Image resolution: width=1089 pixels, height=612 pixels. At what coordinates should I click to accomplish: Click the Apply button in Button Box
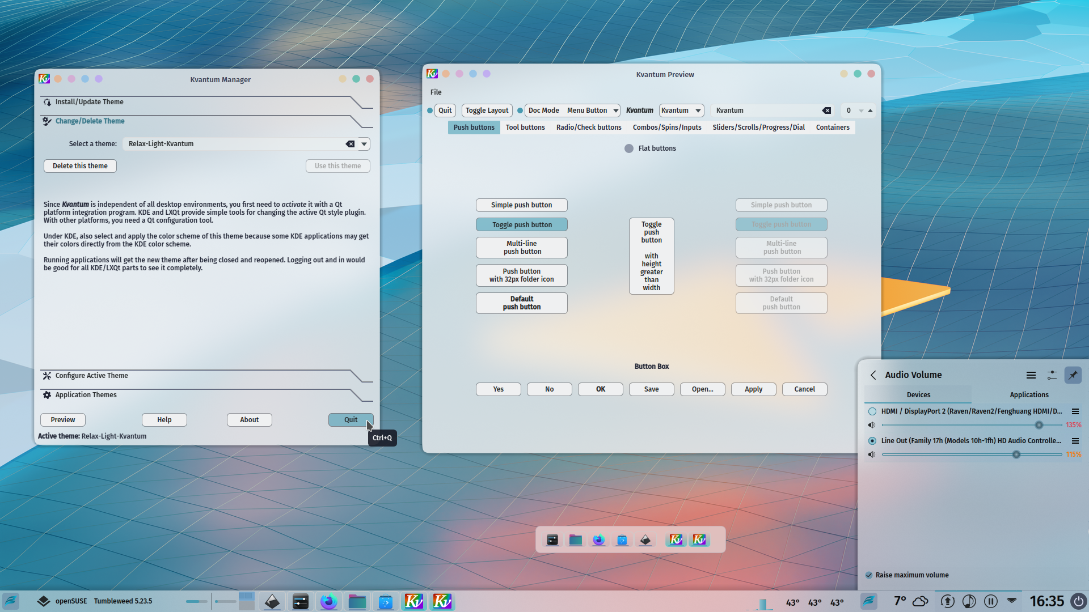[754, 389]
